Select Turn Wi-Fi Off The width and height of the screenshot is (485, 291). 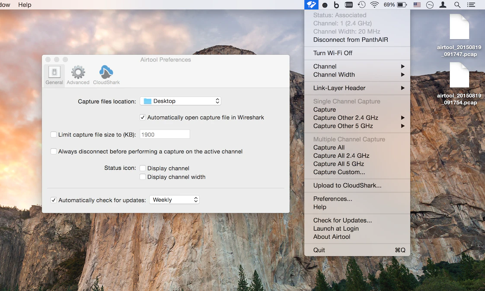(357, 53)
